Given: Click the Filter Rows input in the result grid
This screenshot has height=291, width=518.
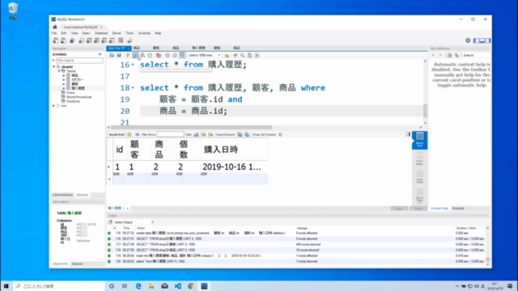Looking at the screenshot, I should pyautogui.click(x=170, y=135).
